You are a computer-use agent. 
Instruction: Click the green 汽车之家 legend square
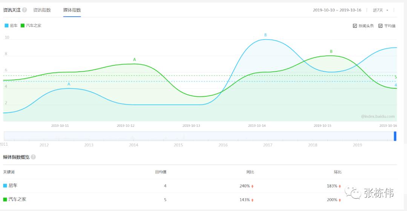pos(23,25)
